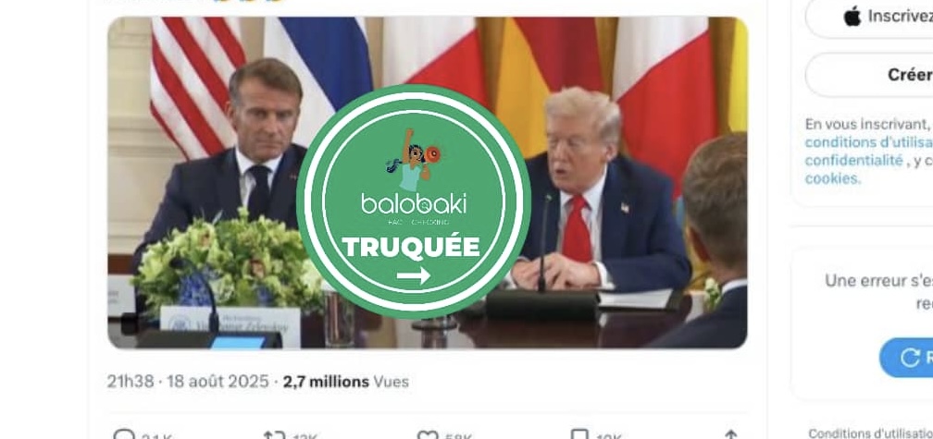Image resolution: width=933 pixels, height=439 pixels.
Task: Bookmark the tweet with bookmark icon
Action: coord(579,435)
